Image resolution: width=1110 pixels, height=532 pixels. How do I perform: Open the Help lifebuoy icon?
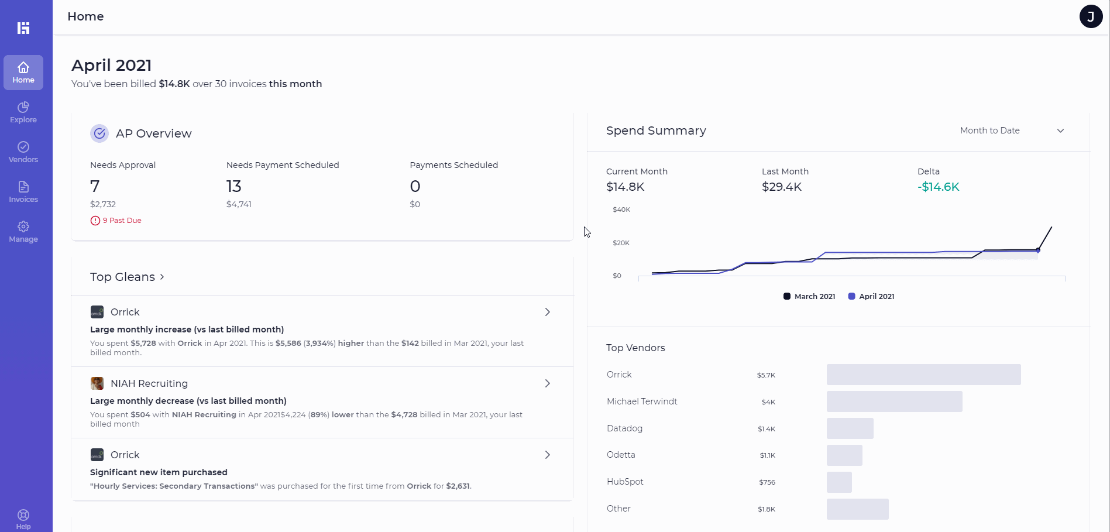[23, 519]
